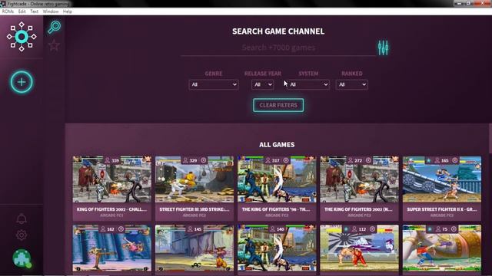Click the star badge beside 75 players
This screenshot has width=492, height=276.
coord(430,229)
